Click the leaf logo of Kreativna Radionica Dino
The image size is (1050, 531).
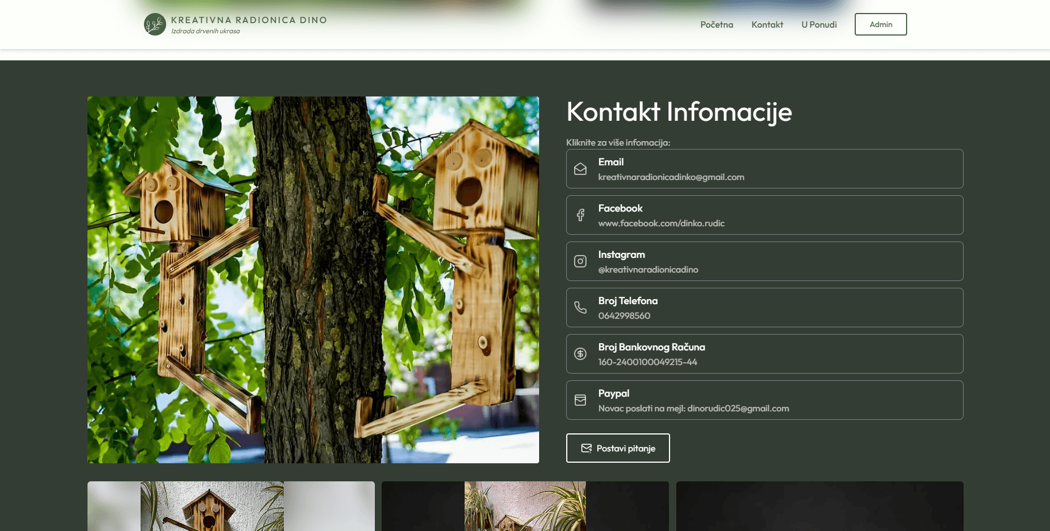155,24
